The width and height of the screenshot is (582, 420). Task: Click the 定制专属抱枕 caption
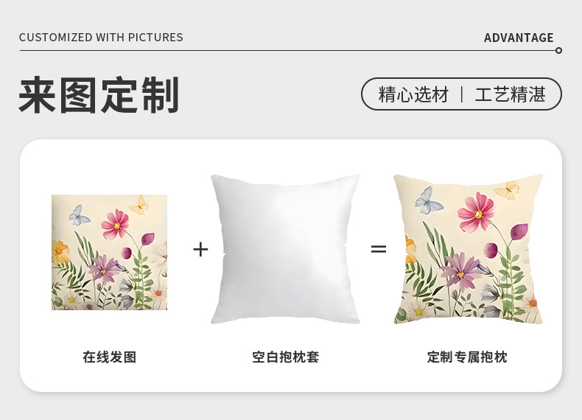point(467,357)
